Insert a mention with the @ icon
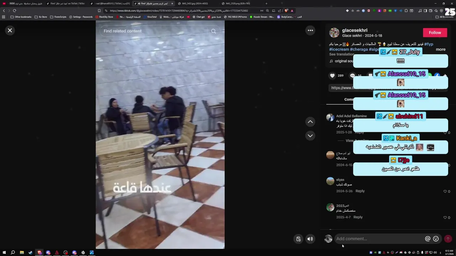The image size is (456, 256). pos(427,239)
